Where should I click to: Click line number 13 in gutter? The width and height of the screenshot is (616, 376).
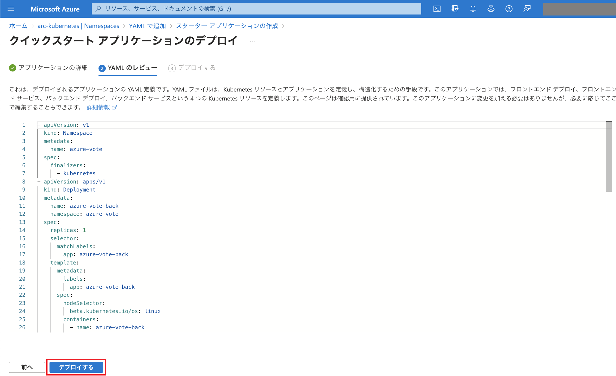[x=22, y=222]
